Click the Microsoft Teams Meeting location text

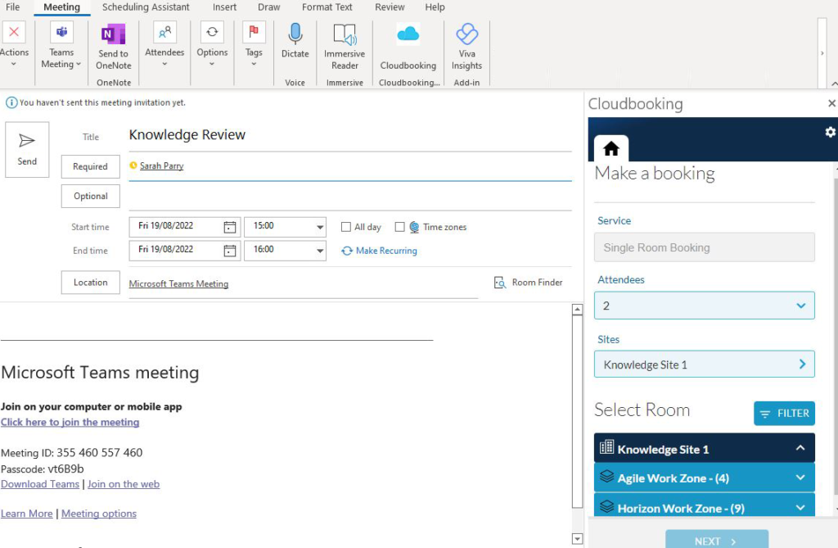[178, 283]
